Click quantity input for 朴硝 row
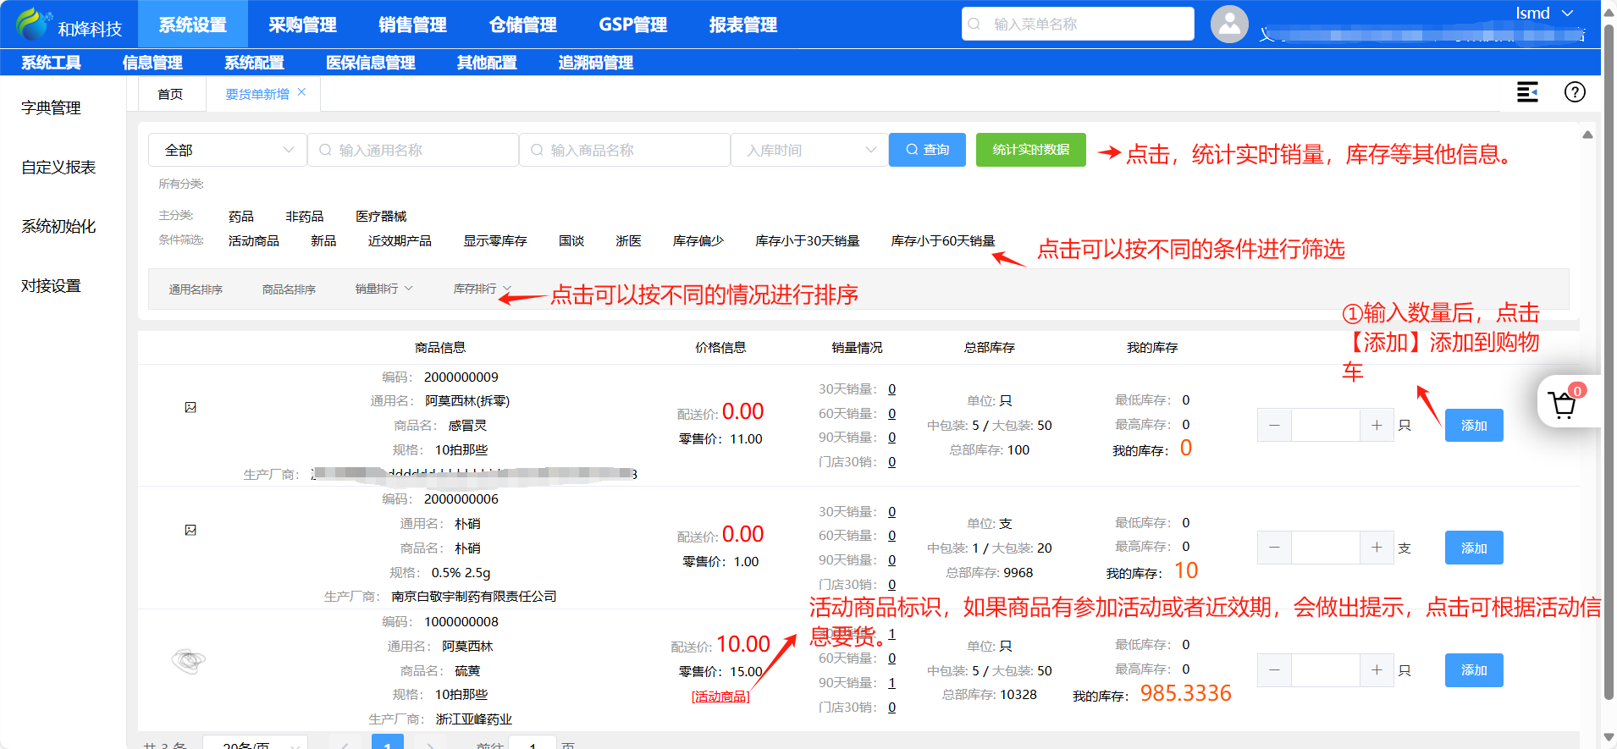Screen dimensions: 1617x749 tap(1325, 548)
